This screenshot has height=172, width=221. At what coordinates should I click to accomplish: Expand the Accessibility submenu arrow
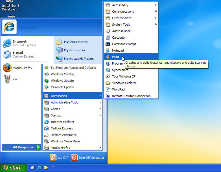pyautogui.click(x=156, y=5)
